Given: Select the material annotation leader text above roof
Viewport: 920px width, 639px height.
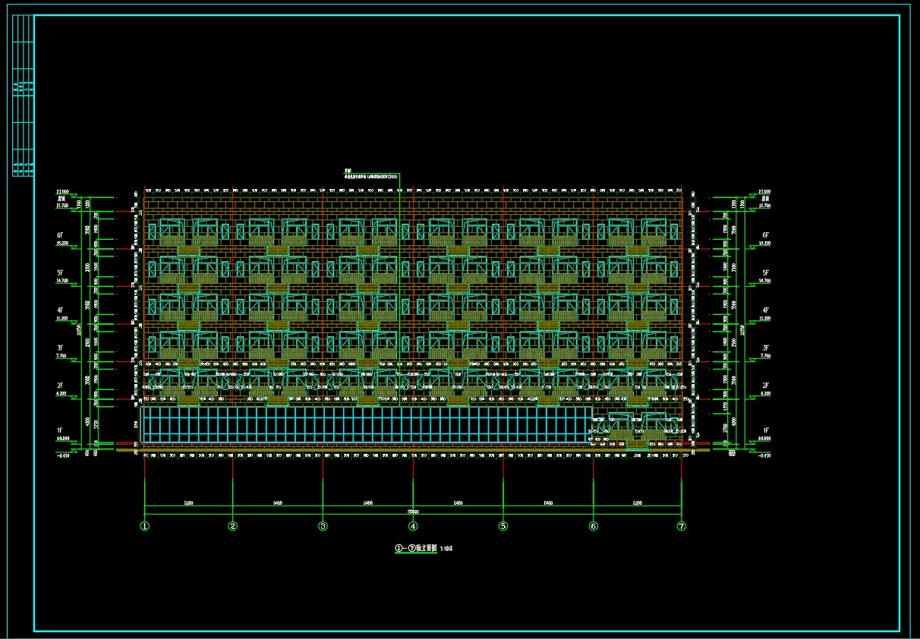Looking at the screenshot, I should [370, 175].
